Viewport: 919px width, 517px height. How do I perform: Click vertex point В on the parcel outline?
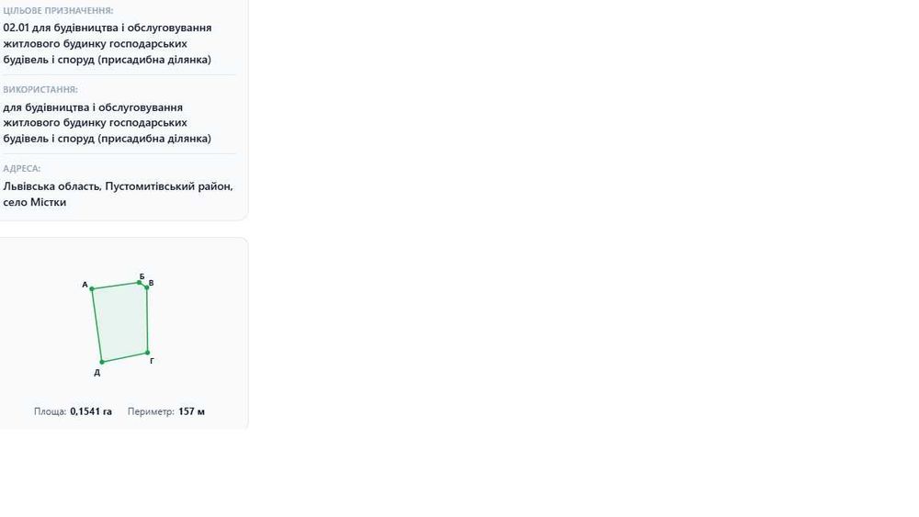point(147,287)
